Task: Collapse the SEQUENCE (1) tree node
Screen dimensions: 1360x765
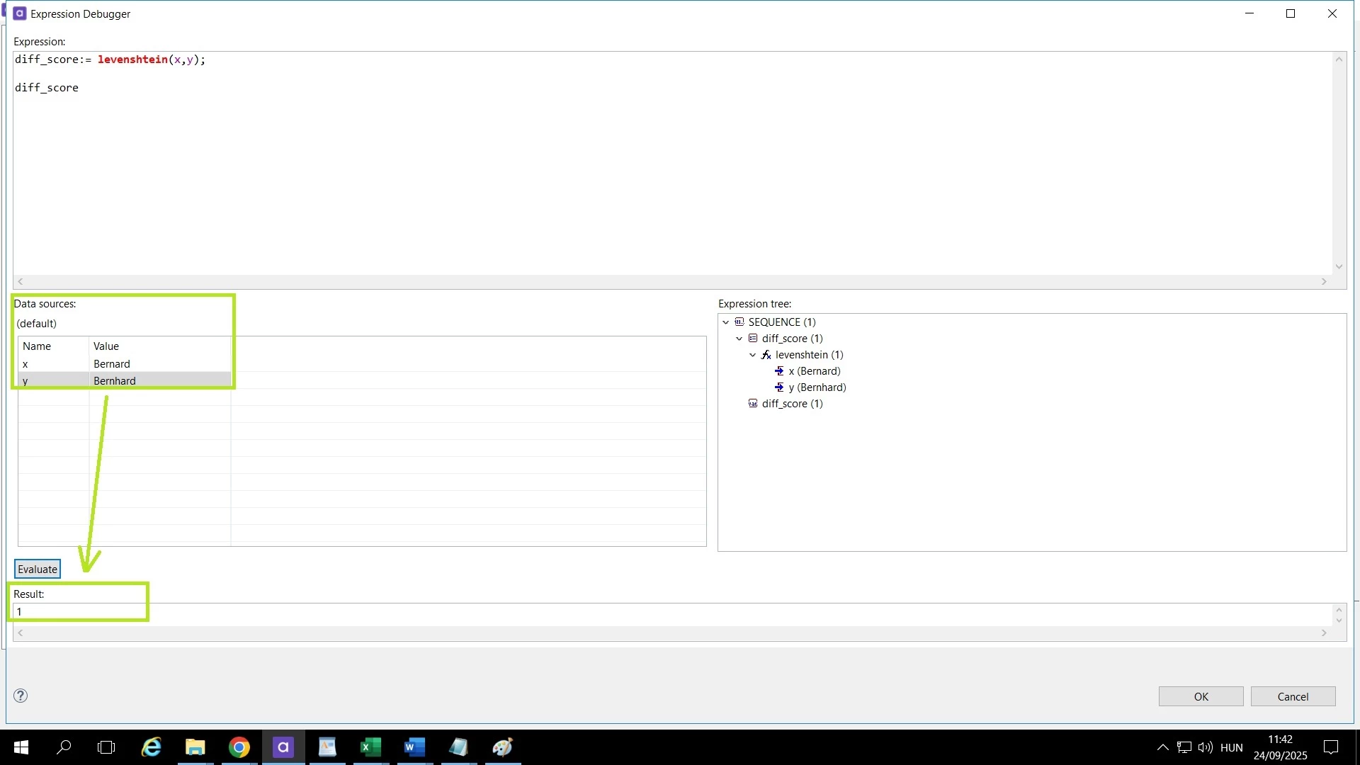Action: (726, 322)
